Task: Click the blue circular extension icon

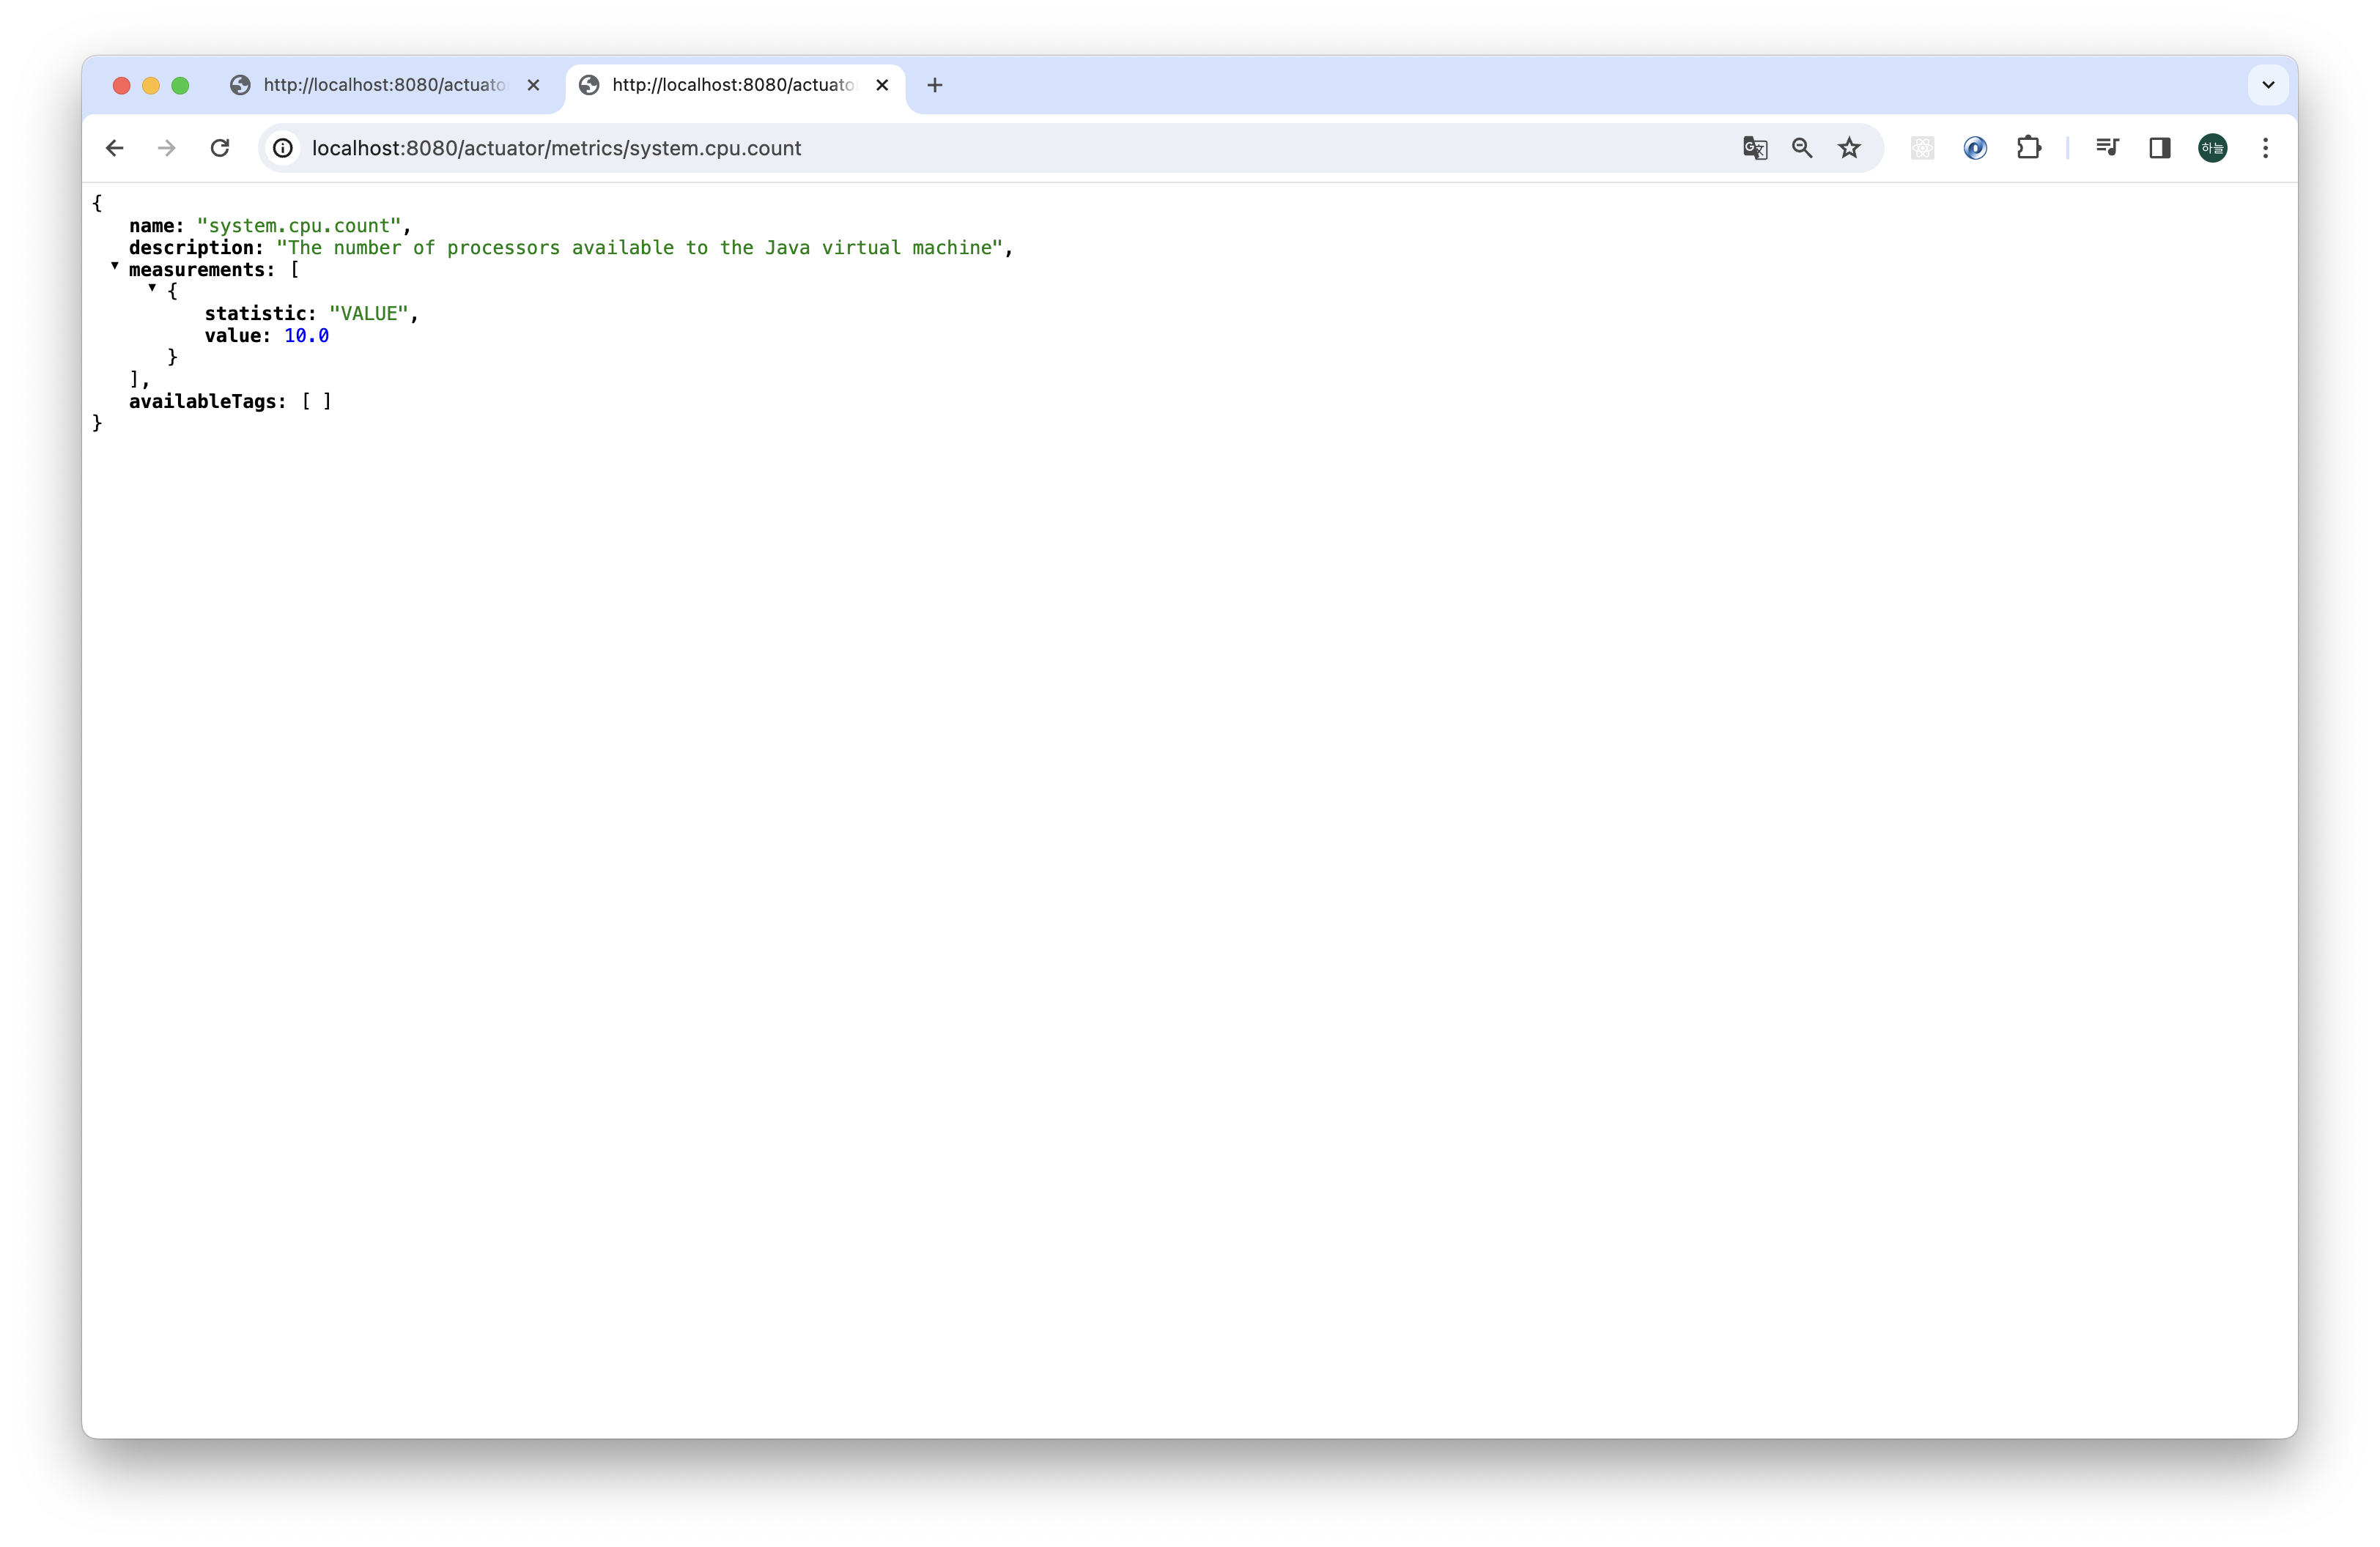Action: [x=1975, y=148]
